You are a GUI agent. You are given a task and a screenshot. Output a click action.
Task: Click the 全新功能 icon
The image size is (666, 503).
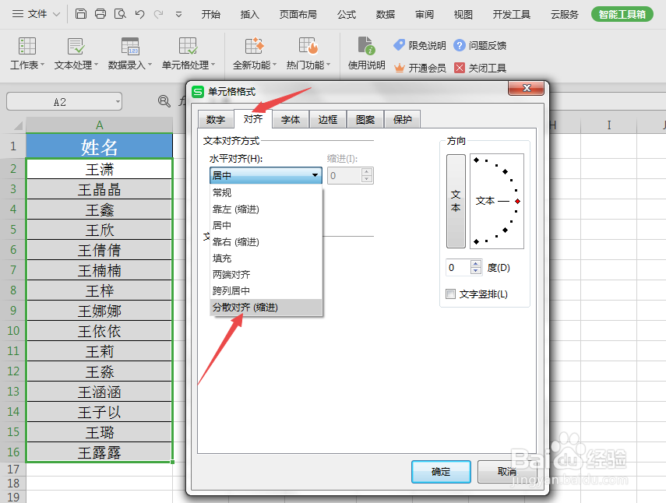coord(252,53)
